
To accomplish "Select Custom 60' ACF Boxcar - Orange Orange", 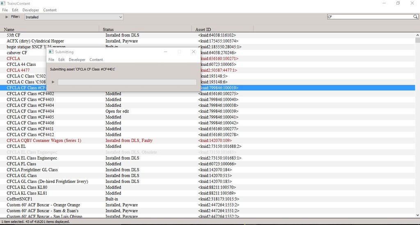I will (x=208, y=205).
